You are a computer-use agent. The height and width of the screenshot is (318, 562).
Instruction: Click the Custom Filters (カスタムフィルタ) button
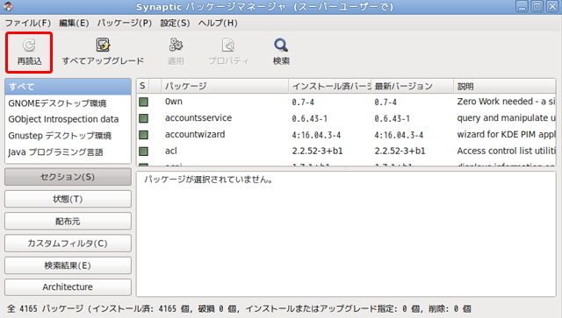click(x=68, y=244)
